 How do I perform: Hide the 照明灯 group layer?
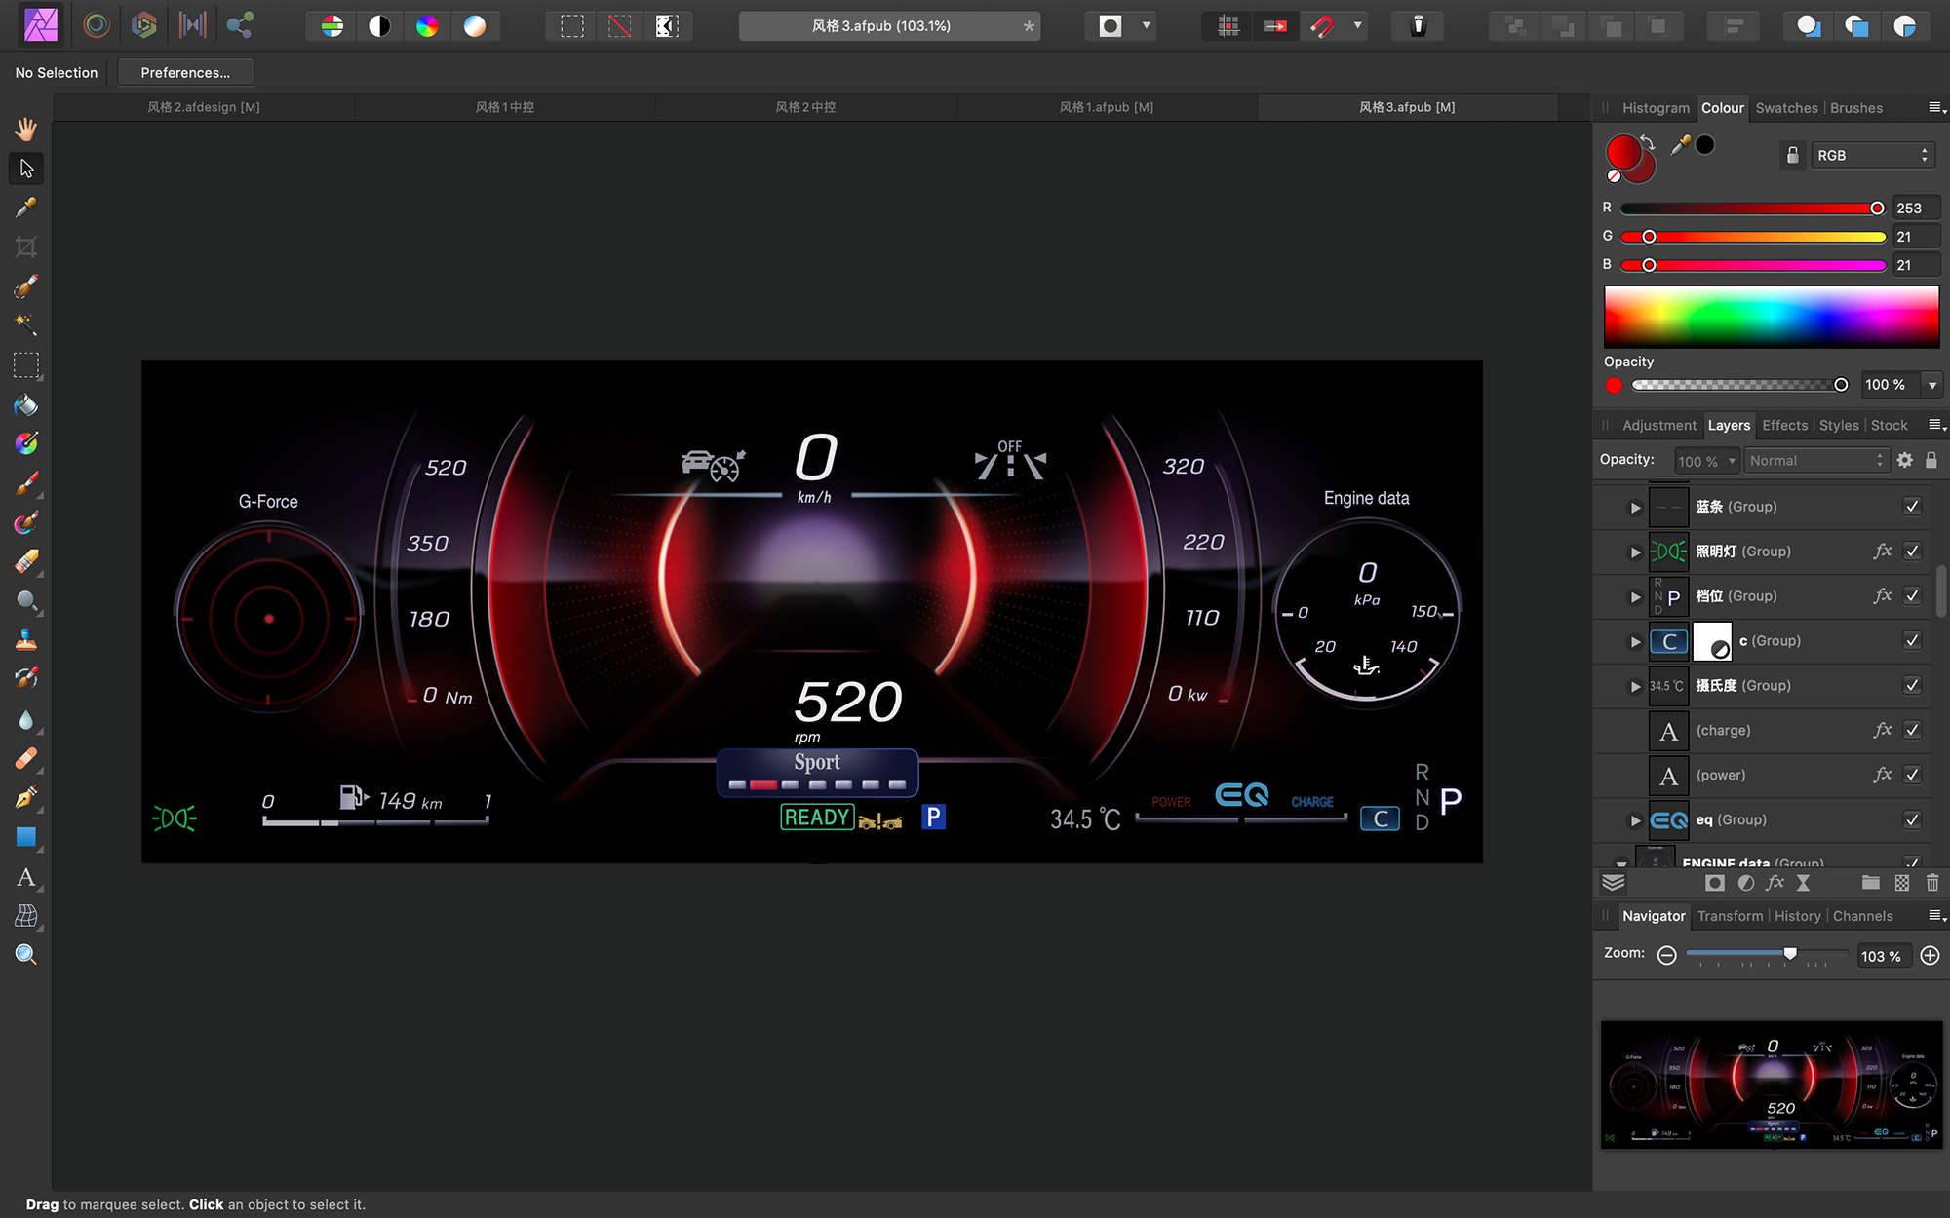[1912, 552]
